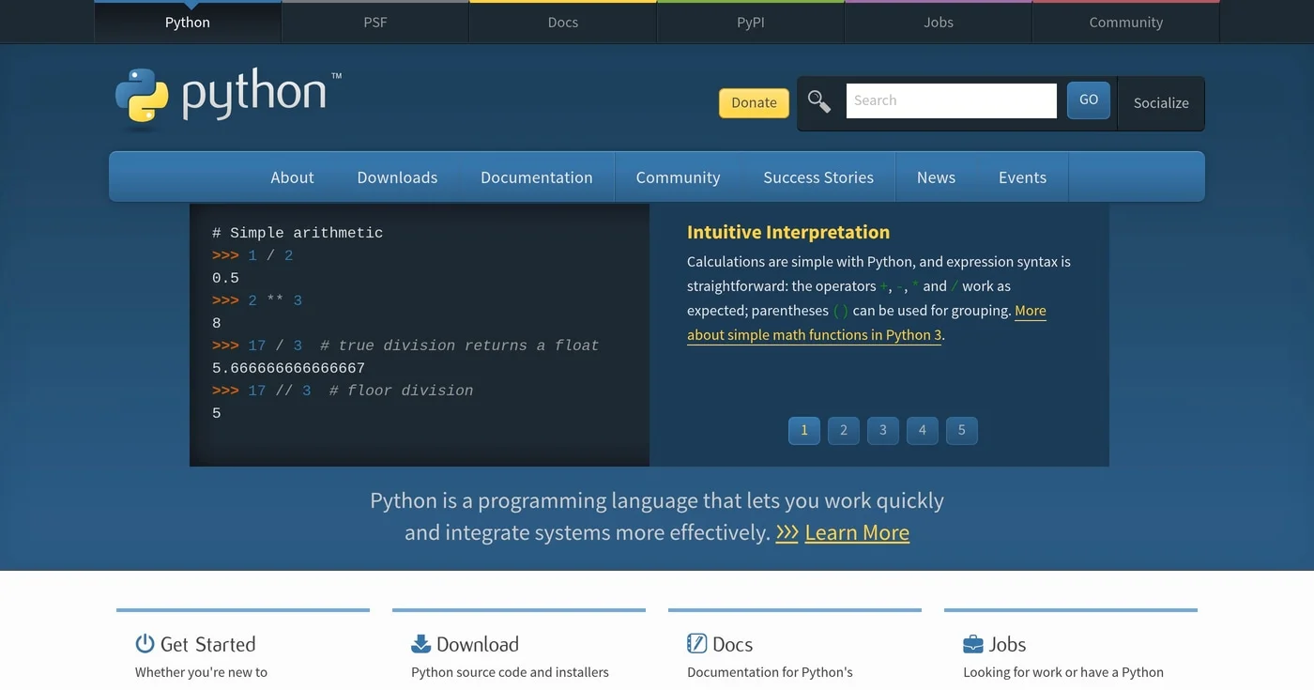Screen dimensions: 1314x690
Task: Show slide 3 of the code carousel
Action: 883,430
